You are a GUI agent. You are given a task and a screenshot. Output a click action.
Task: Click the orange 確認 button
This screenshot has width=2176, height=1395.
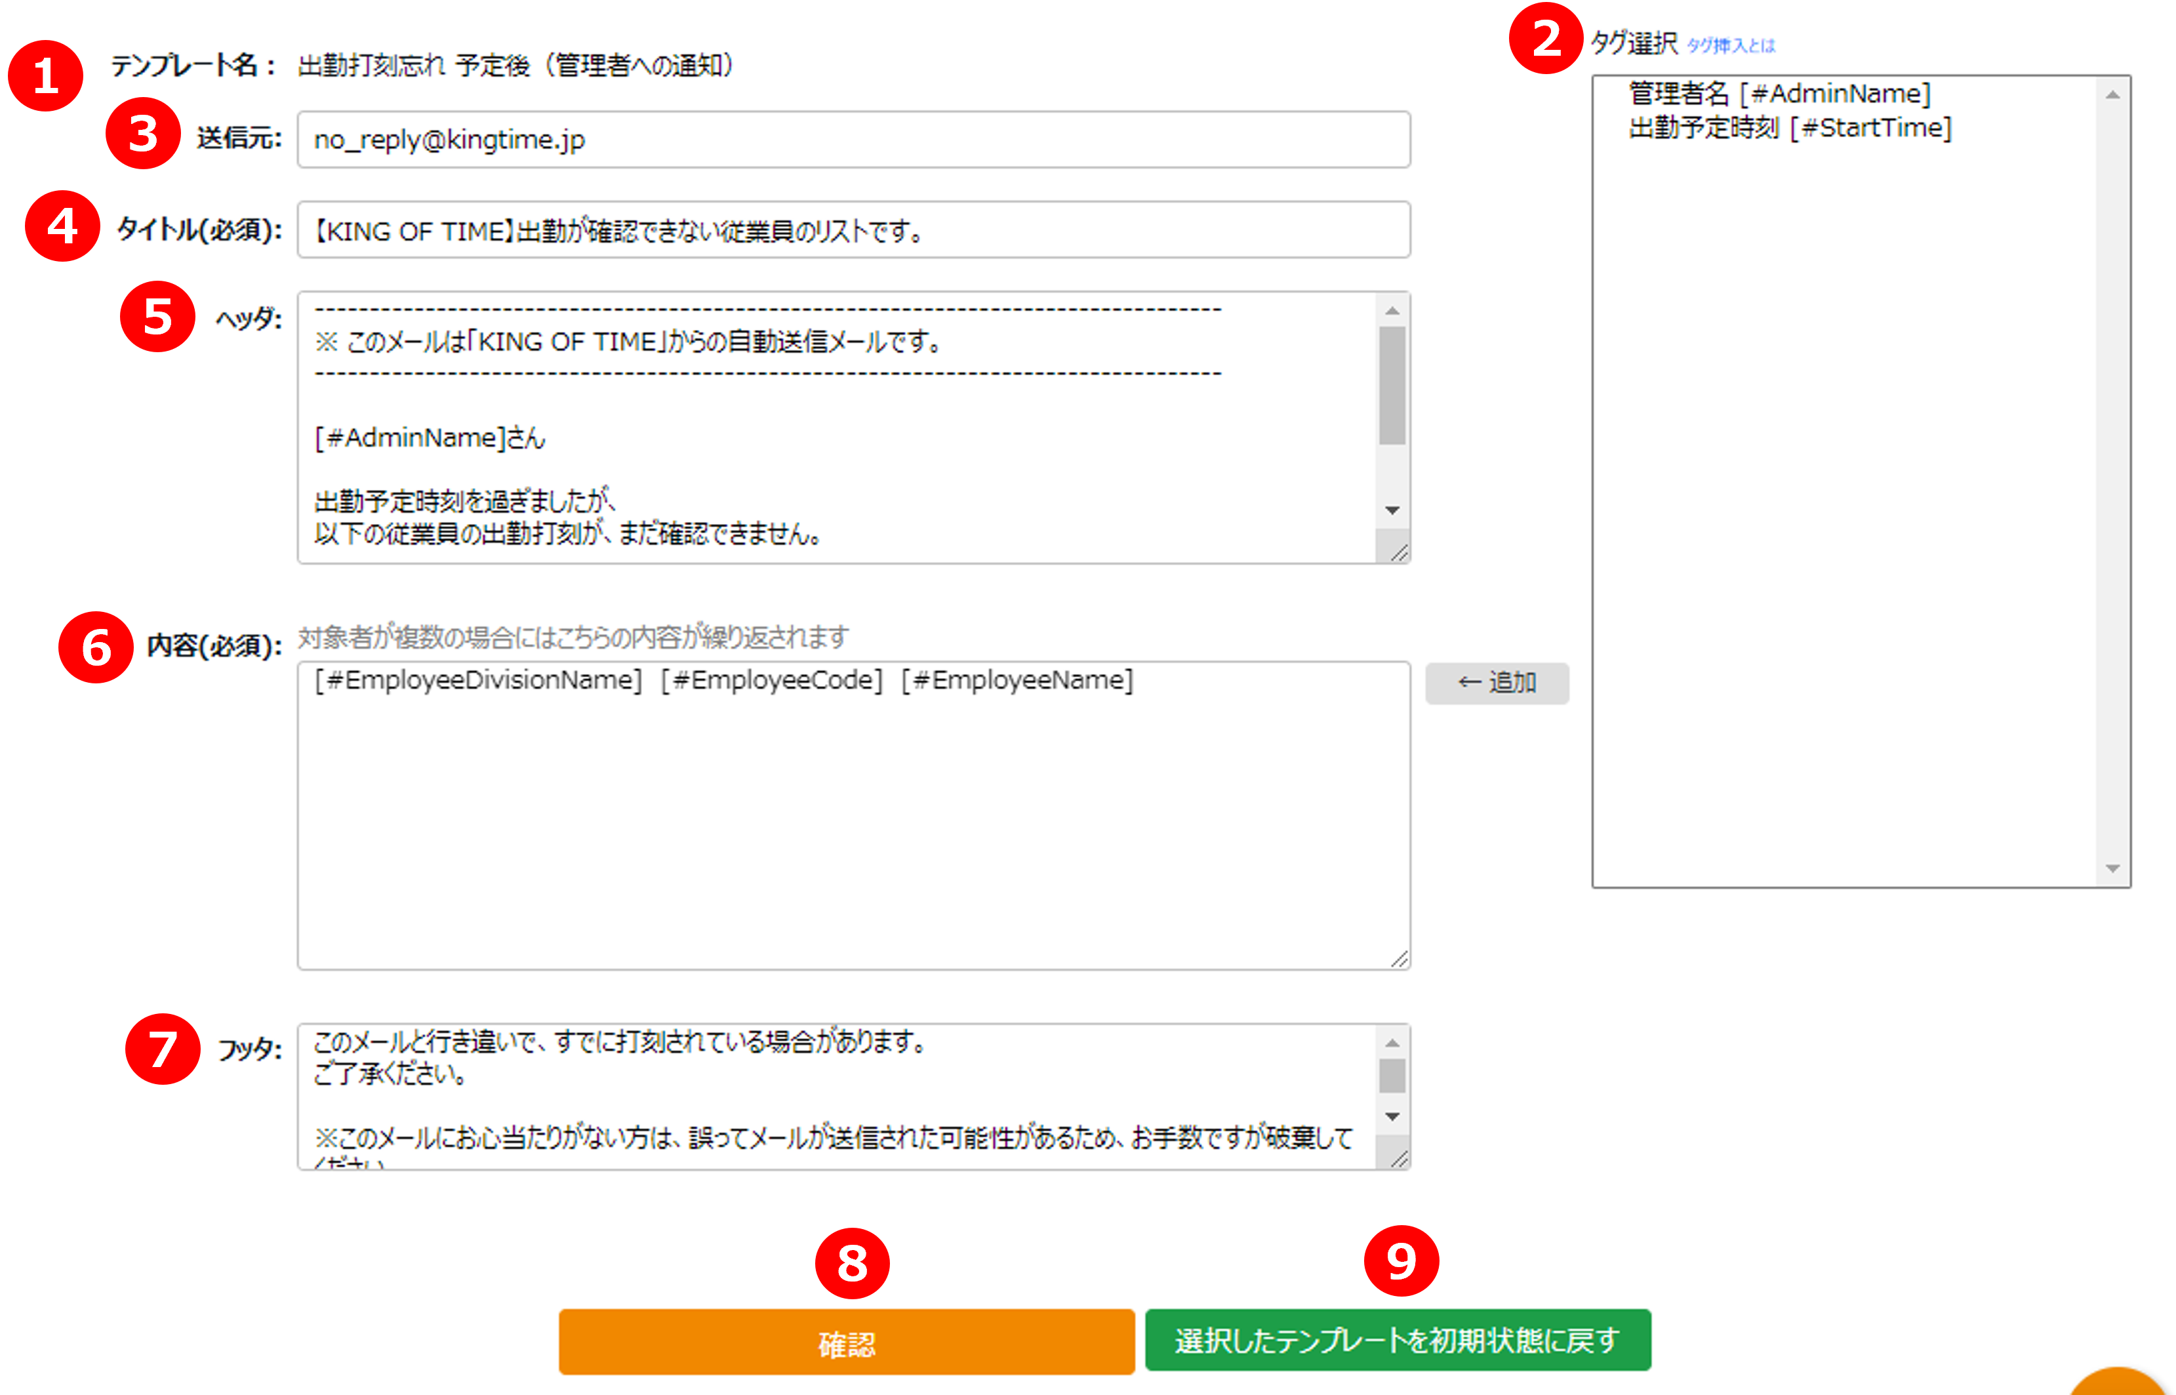click(846, 1342)
